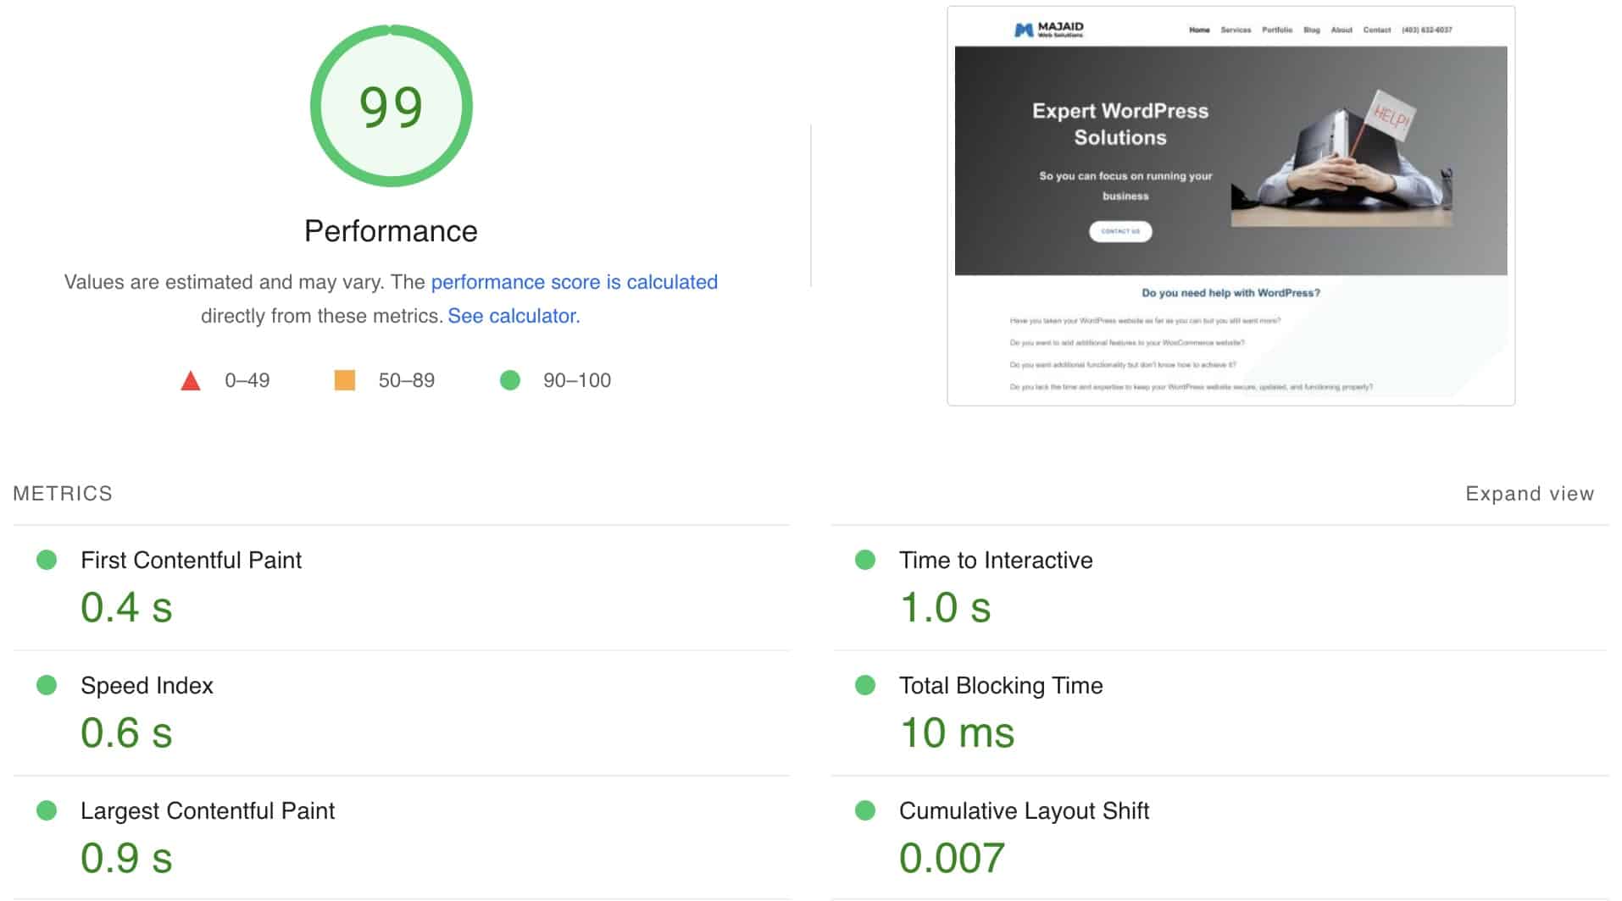Select the Time to Interactive label
This screenshot has height=901, width=1622.
tap(996, 560)
